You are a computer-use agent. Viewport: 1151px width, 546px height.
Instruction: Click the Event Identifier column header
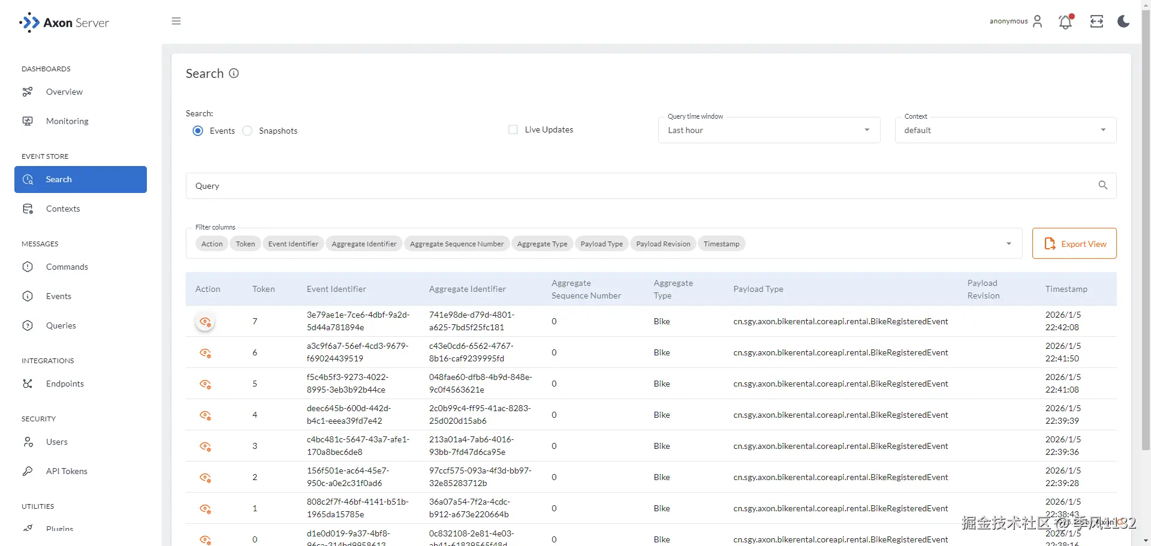[336, 289]
